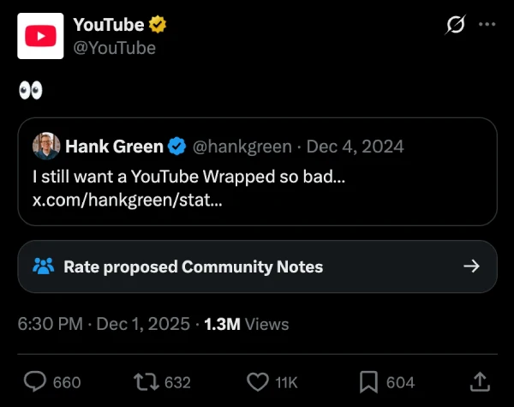Click YouTube's gold verified badge
The height and width of the screenshot is (407, 514).
(158, 25)
